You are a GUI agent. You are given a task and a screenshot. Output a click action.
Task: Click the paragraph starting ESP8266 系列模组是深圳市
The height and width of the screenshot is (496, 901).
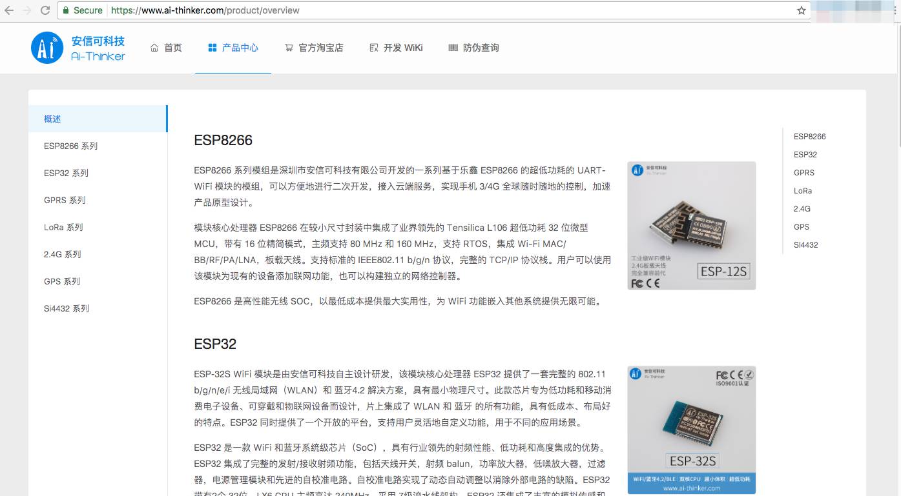coord(402,186)
